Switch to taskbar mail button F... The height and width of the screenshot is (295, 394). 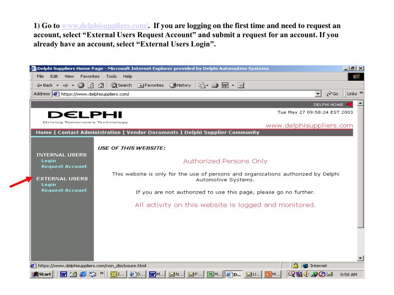(x=195, y=274)
